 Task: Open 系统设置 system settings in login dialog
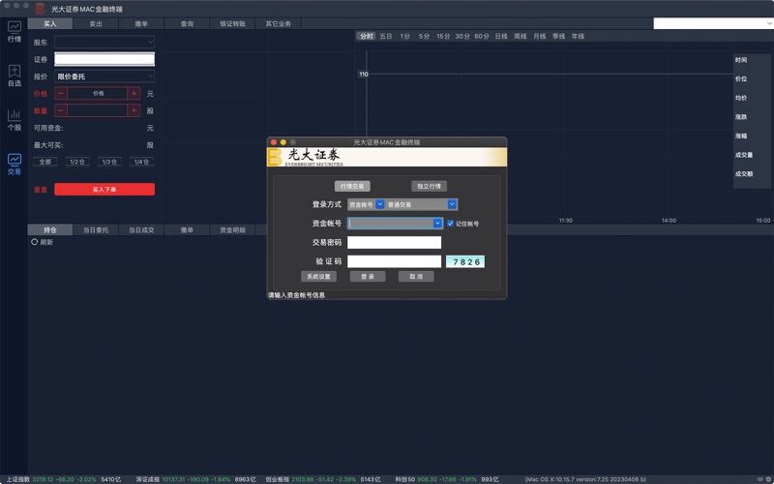pyautogui.click(x=318, y=277)
